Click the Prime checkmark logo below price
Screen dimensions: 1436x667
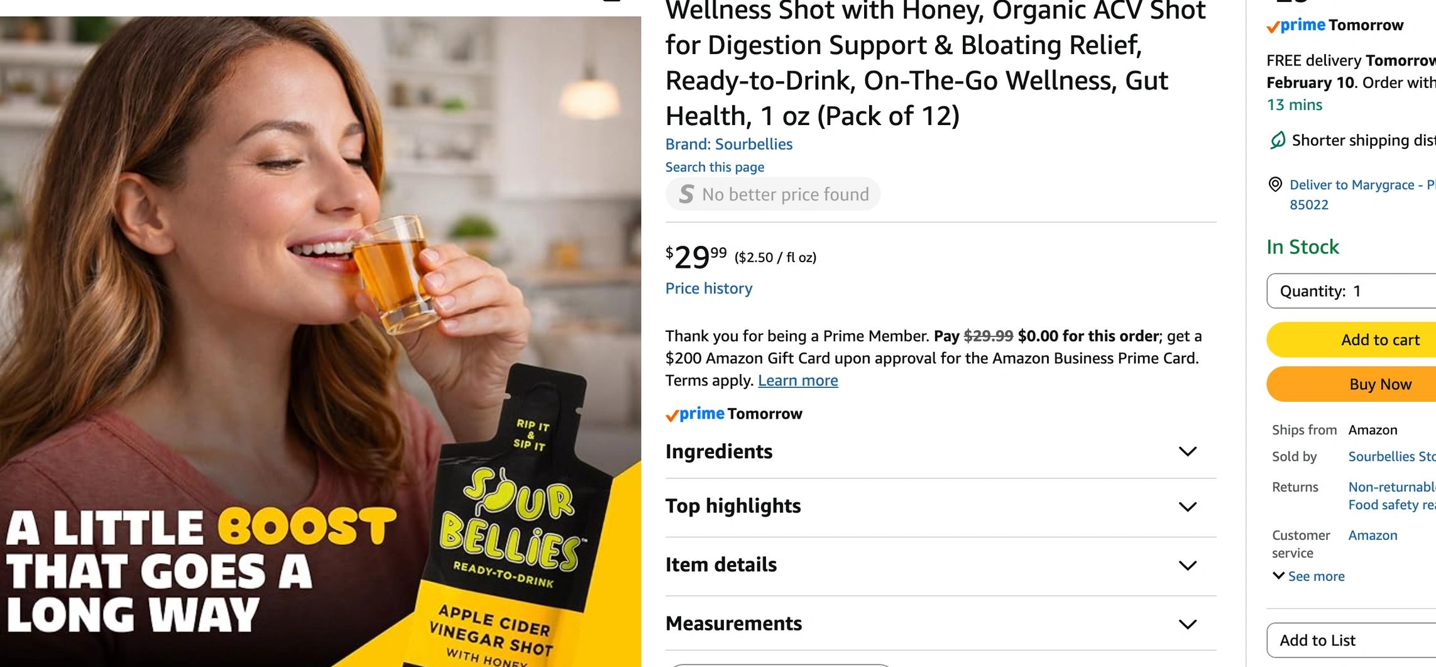pyautogui.click(x=695, y=414)
